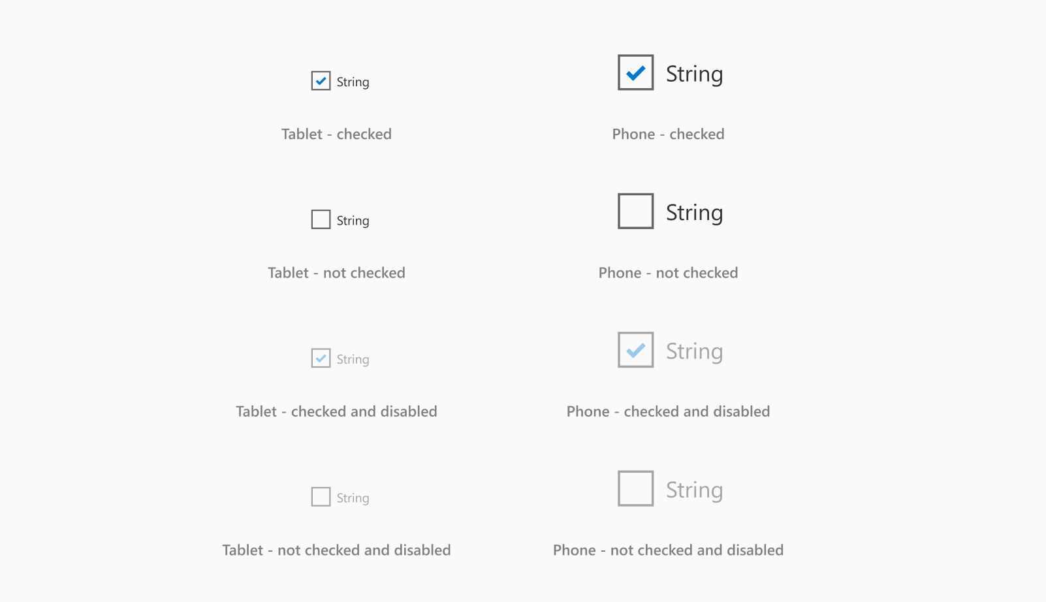Click the disabled unchecked Phone checkbox

pyautogui.click(x=635, y=488)
